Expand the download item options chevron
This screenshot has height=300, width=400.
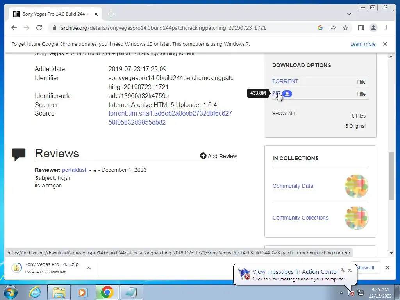coord(89,268)
